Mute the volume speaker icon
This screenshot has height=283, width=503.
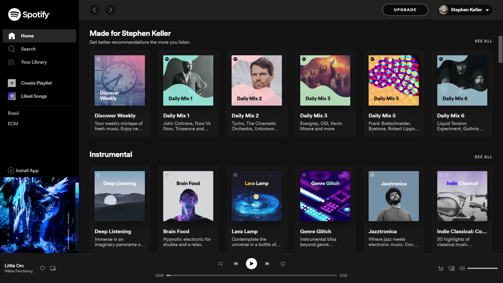coord(462,268)
